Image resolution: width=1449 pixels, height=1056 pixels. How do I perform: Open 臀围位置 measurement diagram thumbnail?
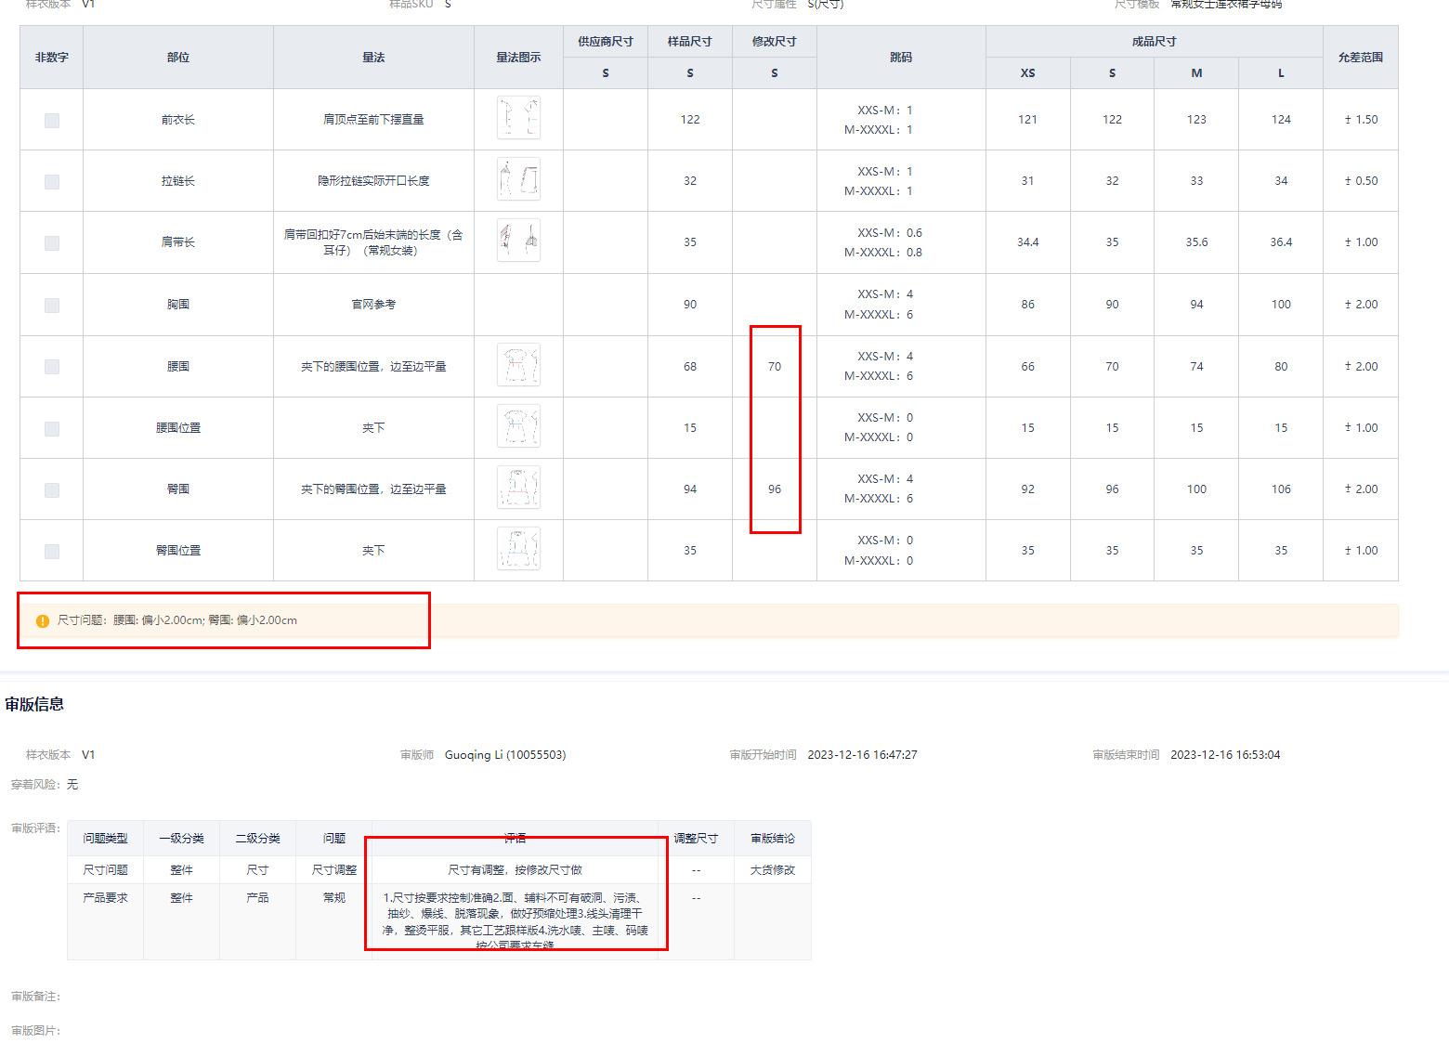click(x=518, y=549)
